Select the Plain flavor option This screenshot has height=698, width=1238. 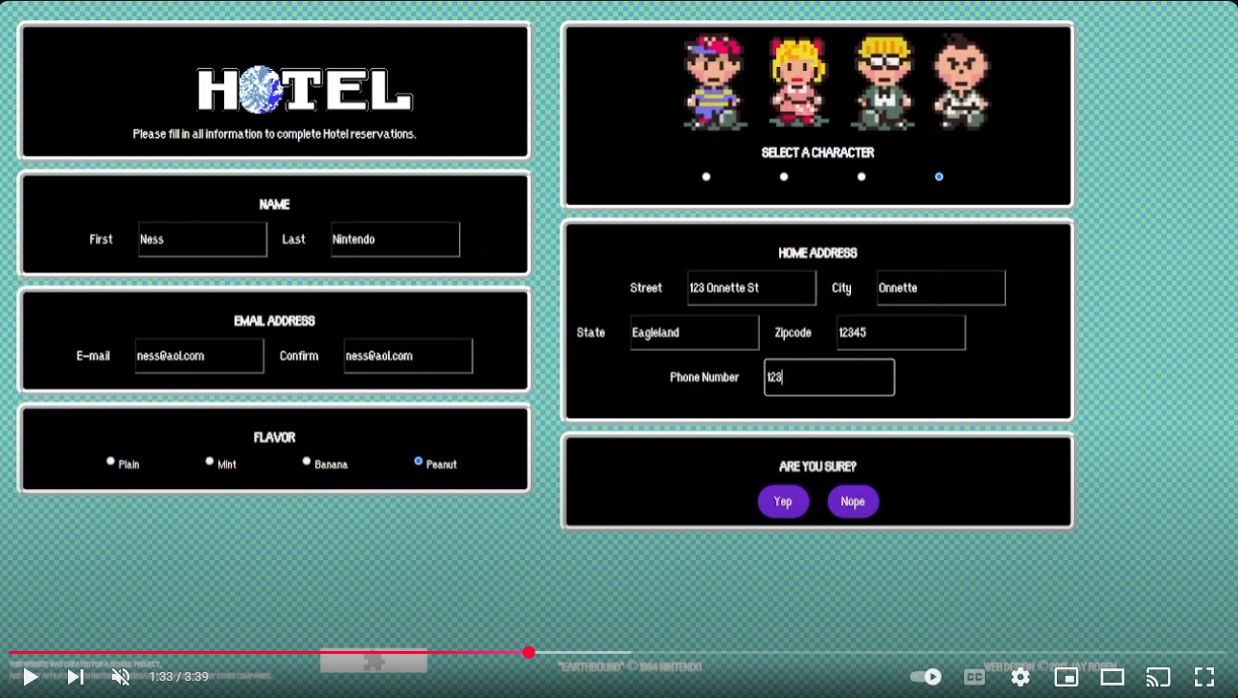click(x=110, y=461)
